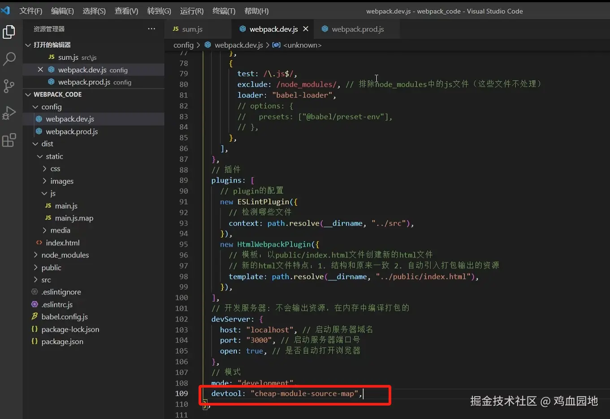Viewport: 610px width, 419px height.
Task: Switch to the webpack.prod.js tab
Action: pos(357,29)
